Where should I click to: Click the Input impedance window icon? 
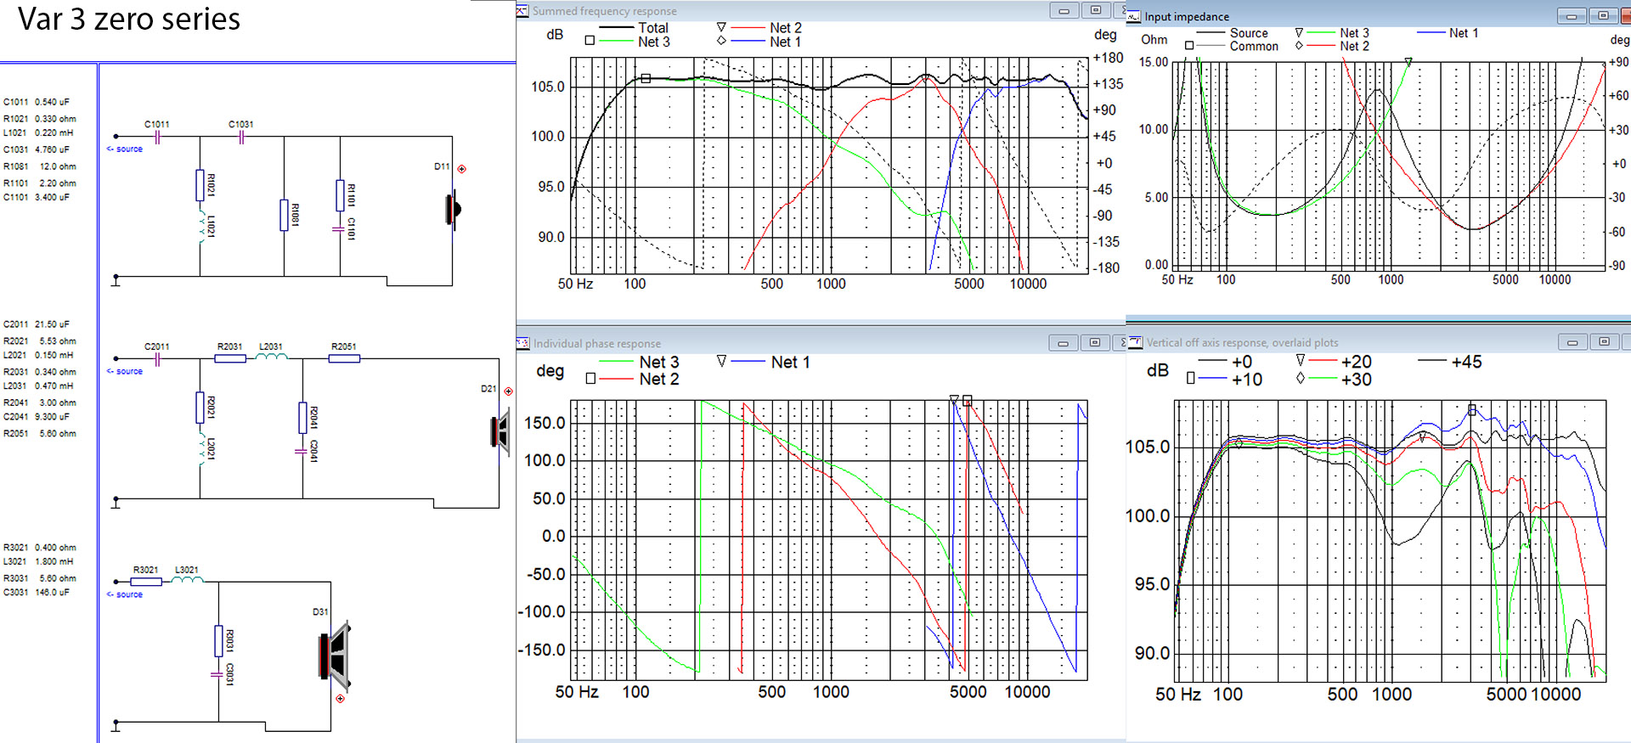[x=1134, y=16]
